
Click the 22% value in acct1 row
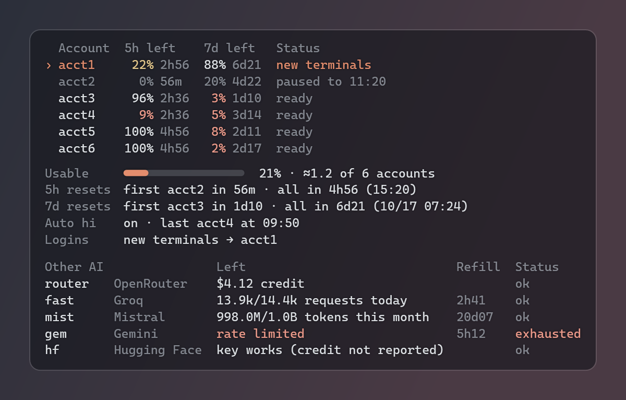142,65
